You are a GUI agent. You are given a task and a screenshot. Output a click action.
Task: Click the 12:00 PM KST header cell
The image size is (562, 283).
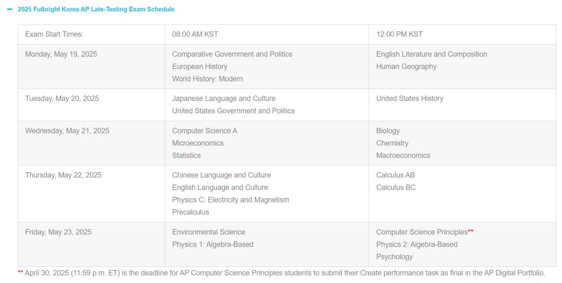coord(463,34)
